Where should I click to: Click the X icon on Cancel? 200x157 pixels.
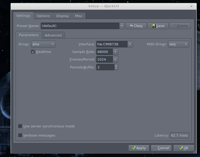pos(155,148)
